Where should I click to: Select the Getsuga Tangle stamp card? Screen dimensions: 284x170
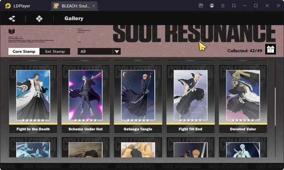click(138, 99)
